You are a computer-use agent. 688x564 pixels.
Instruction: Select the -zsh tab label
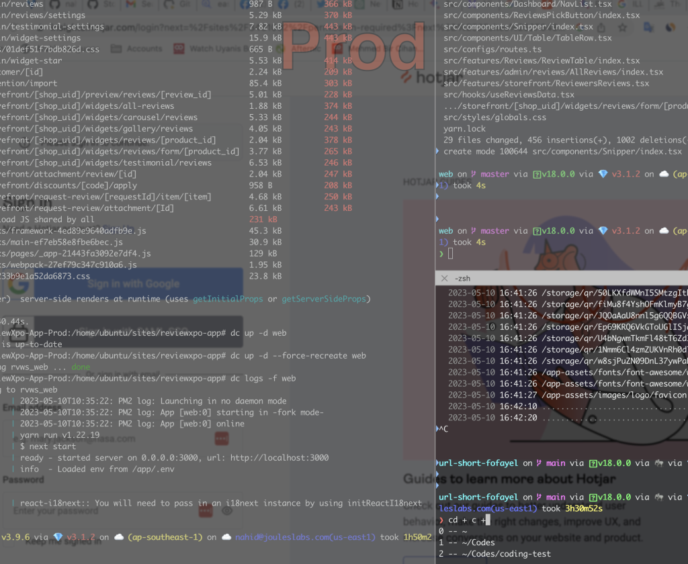(x=462, y=279)
